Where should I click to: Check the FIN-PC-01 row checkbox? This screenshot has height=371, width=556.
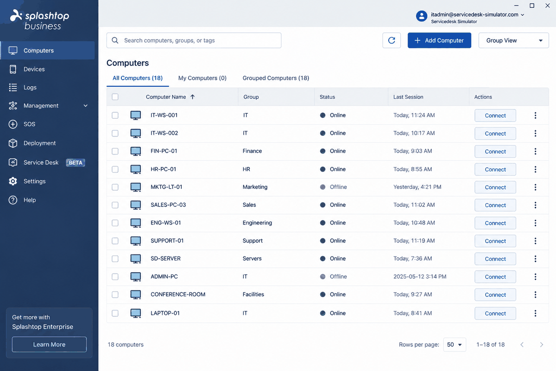pos(115,151)
